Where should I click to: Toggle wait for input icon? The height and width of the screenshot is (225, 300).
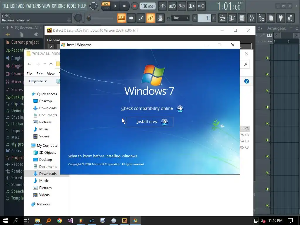click(x=172, y=6)
